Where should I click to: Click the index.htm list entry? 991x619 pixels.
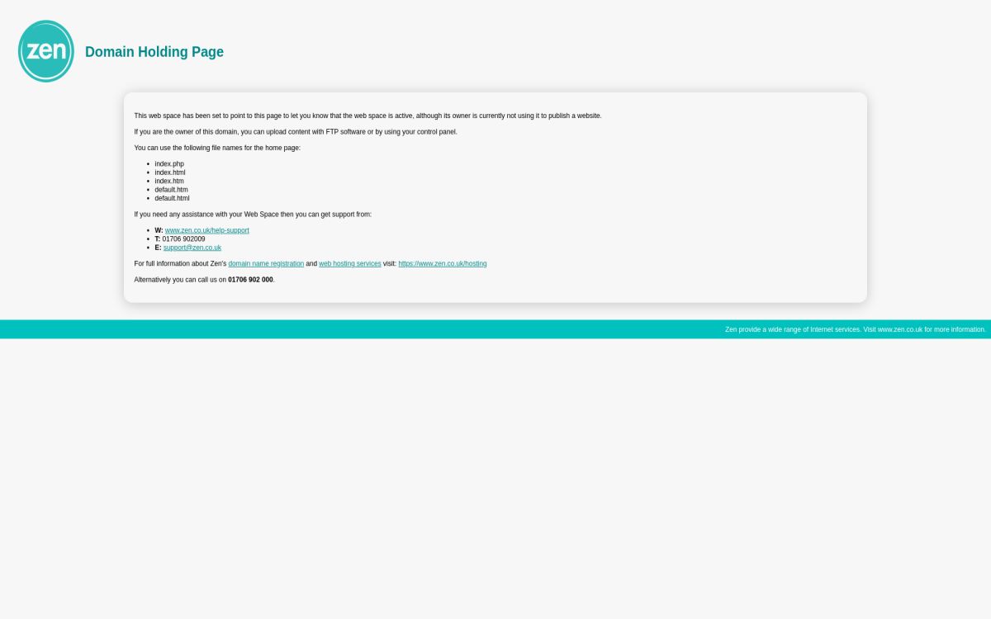169,181
